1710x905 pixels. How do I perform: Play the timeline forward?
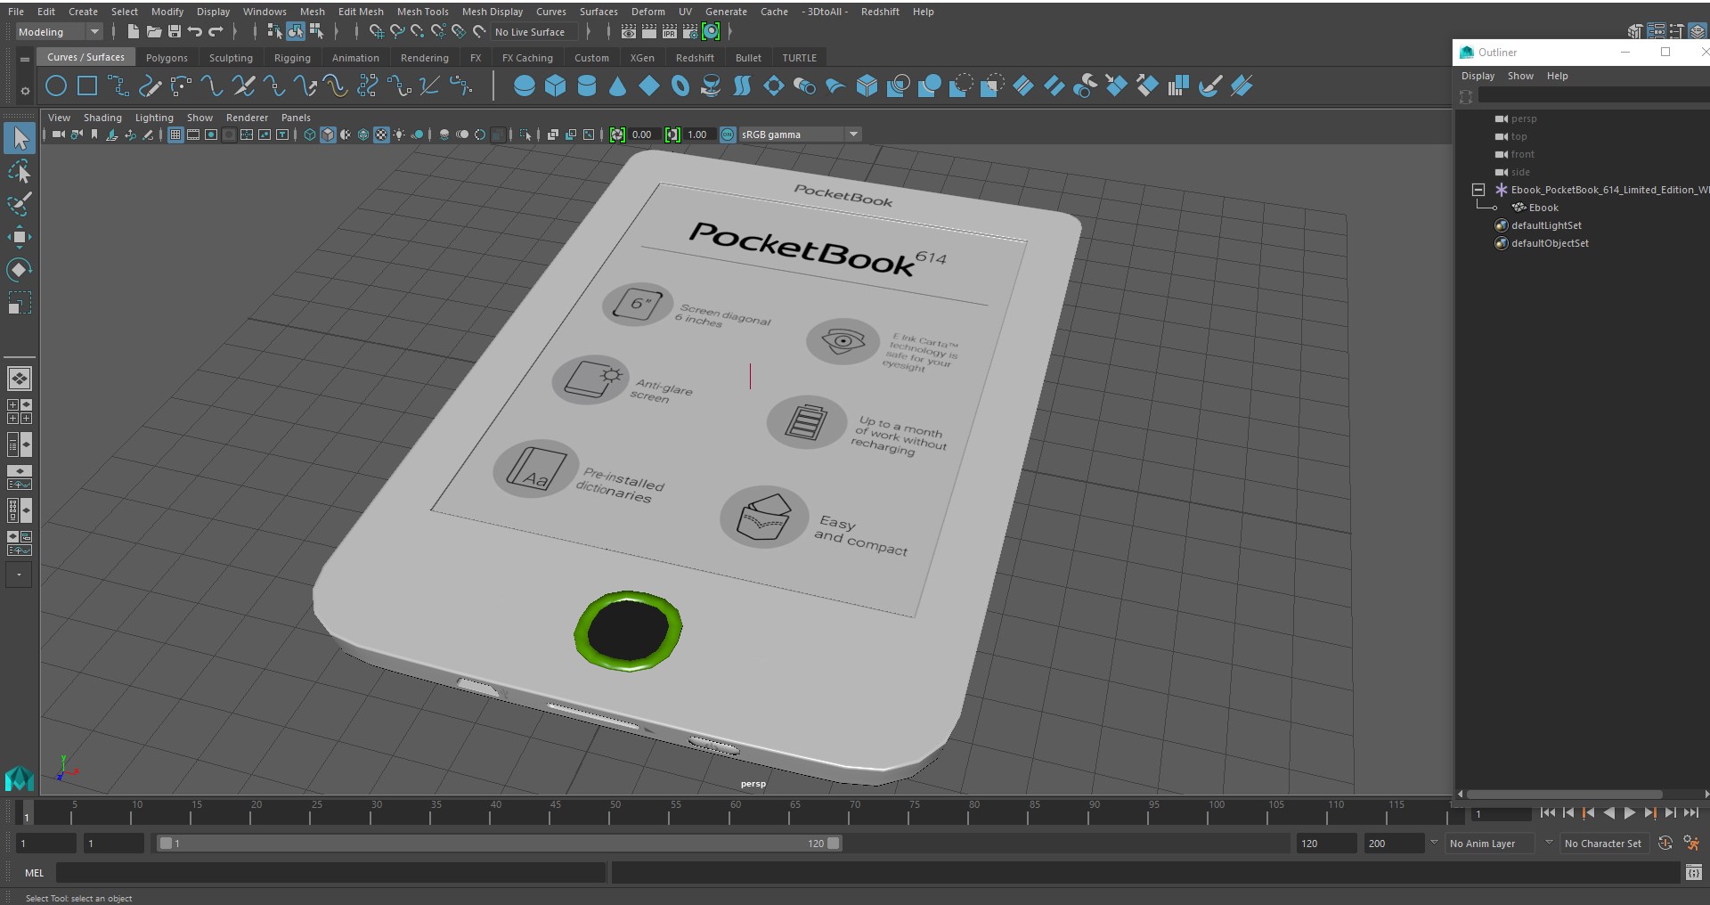tap(1630, 812)
